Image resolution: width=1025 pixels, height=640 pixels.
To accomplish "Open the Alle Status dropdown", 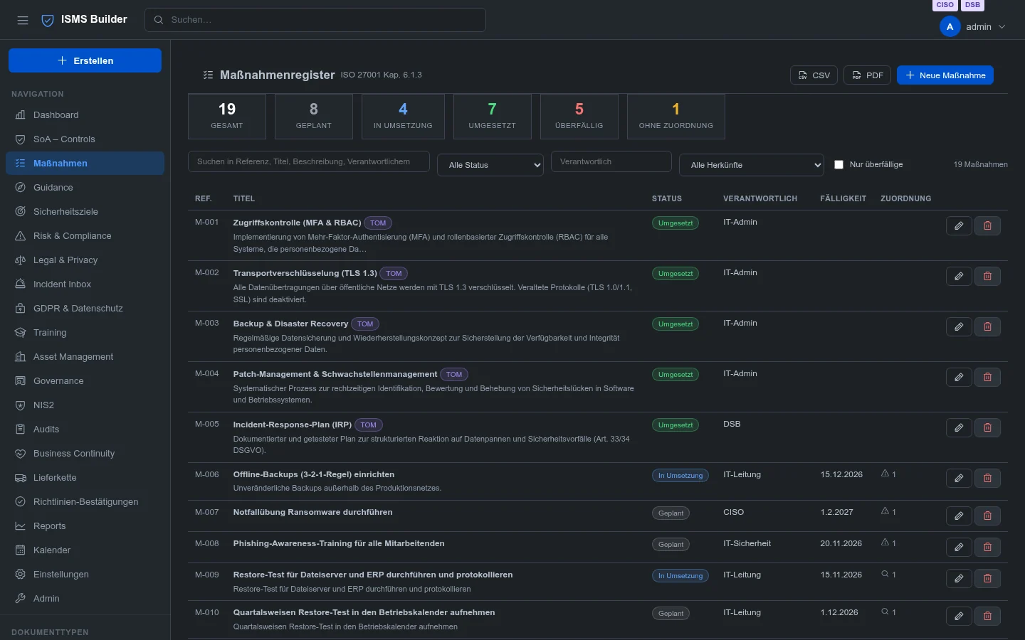I will tap(490, 165).
